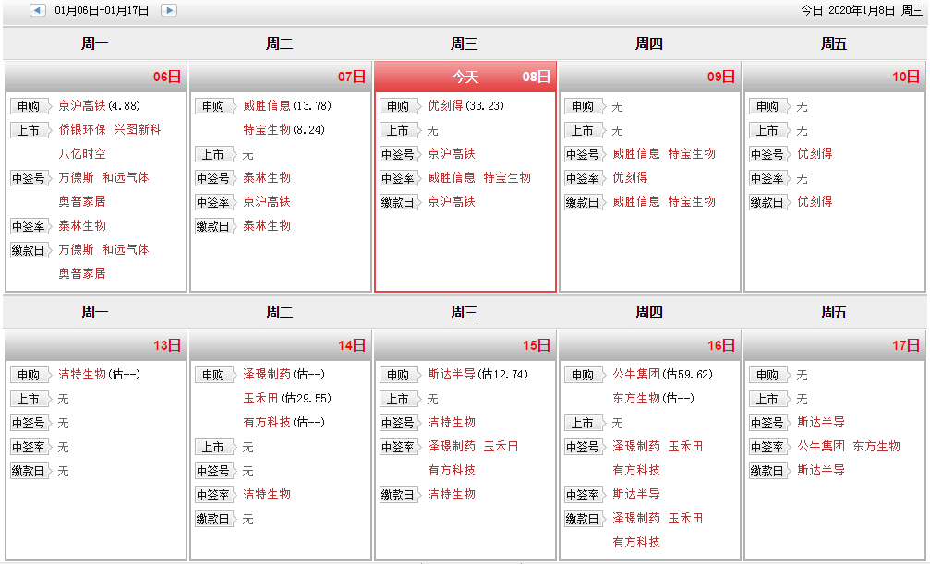The height and width of the screenshot is (564, 930).
Task: Open 洁特生物 in 14日 中签率 row
Action: pos(267,494)
